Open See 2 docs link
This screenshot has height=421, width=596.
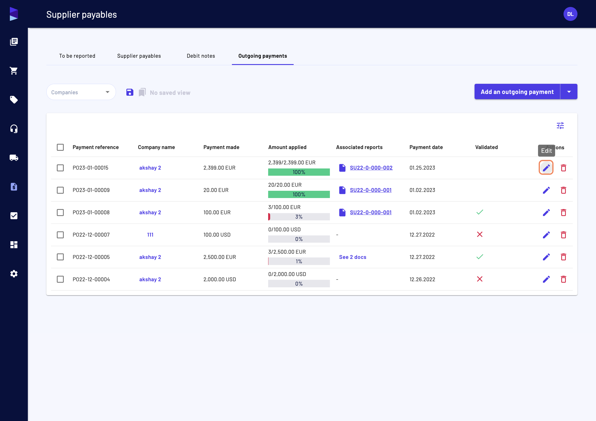pyautogui.click(x=352, y=257)
